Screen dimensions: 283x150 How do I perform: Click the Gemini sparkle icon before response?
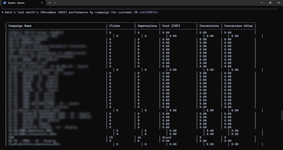[x=3, y=12]
